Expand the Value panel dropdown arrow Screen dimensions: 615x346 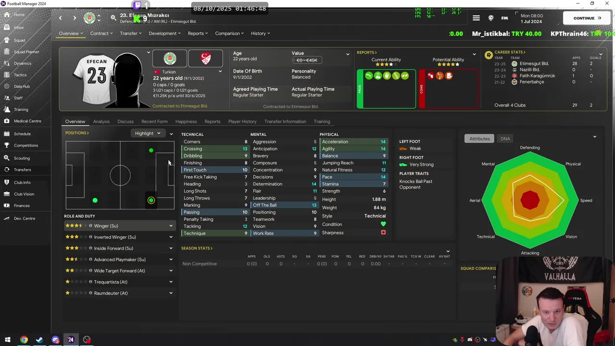coord(348,54)
